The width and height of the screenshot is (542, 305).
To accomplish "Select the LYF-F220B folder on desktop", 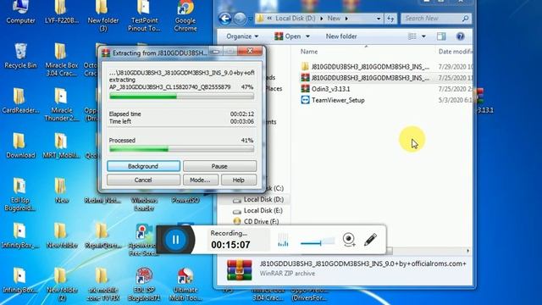I will 62,12.
